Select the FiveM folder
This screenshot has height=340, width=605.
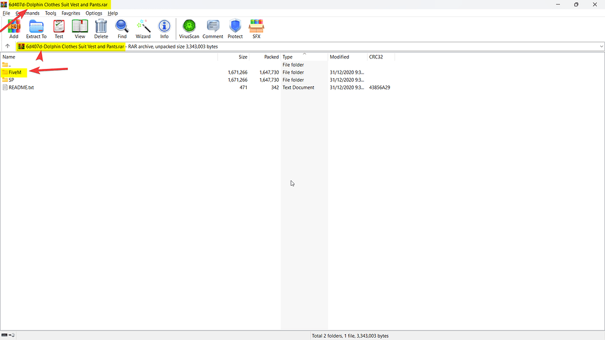coord(15,72)
